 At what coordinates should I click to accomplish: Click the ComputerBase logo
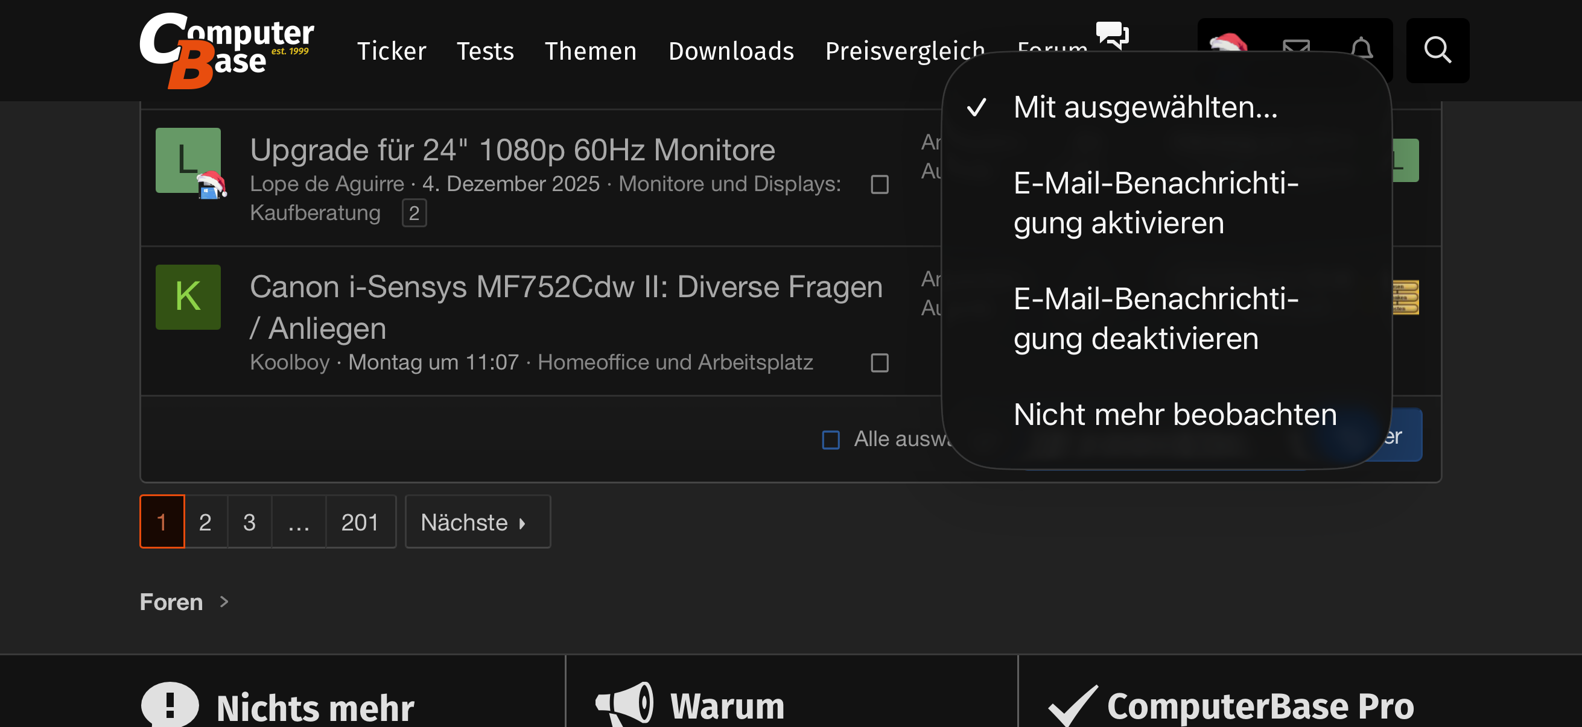(226, 50)
